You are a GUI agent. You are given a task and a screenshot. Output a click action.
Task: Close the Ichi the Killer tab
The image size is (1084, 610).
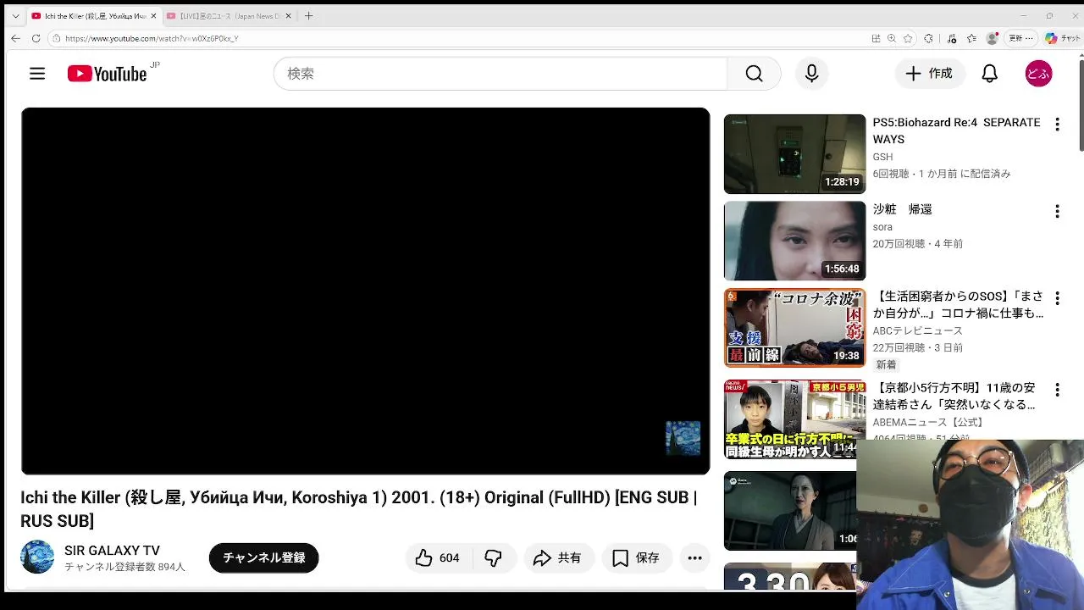pos(153,16)
